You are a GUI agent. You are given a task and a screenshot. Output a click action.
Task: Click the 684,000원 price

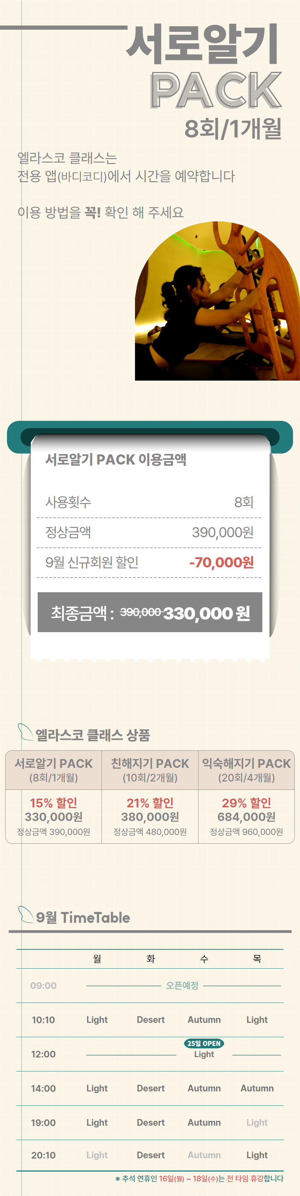click(x=246, y=817)
